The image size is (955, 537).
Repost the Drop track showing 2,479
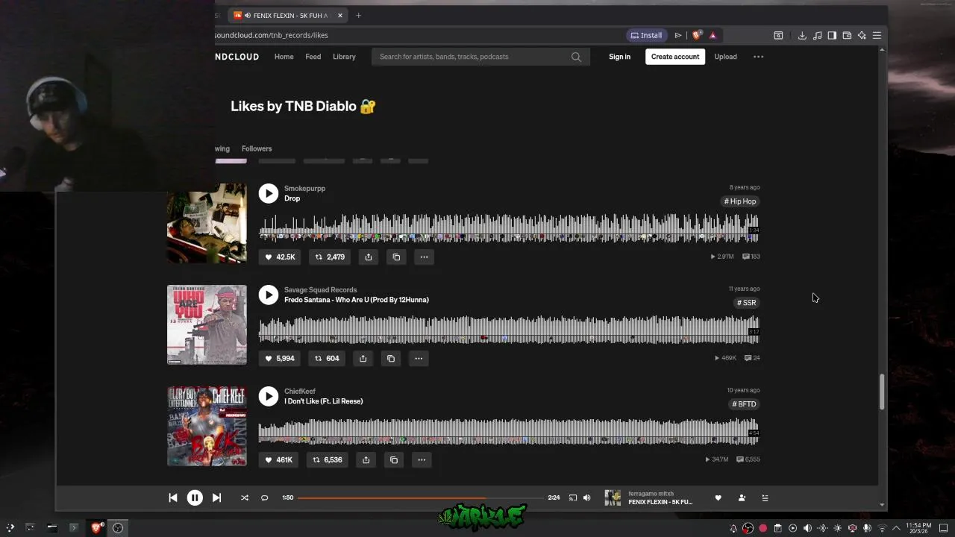pos(329,257)
